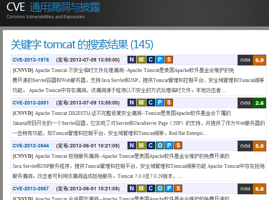Click the CVSS 6.8 score badge
The image size is (269, 200).
pyautogui.click(x=251, y=189)
